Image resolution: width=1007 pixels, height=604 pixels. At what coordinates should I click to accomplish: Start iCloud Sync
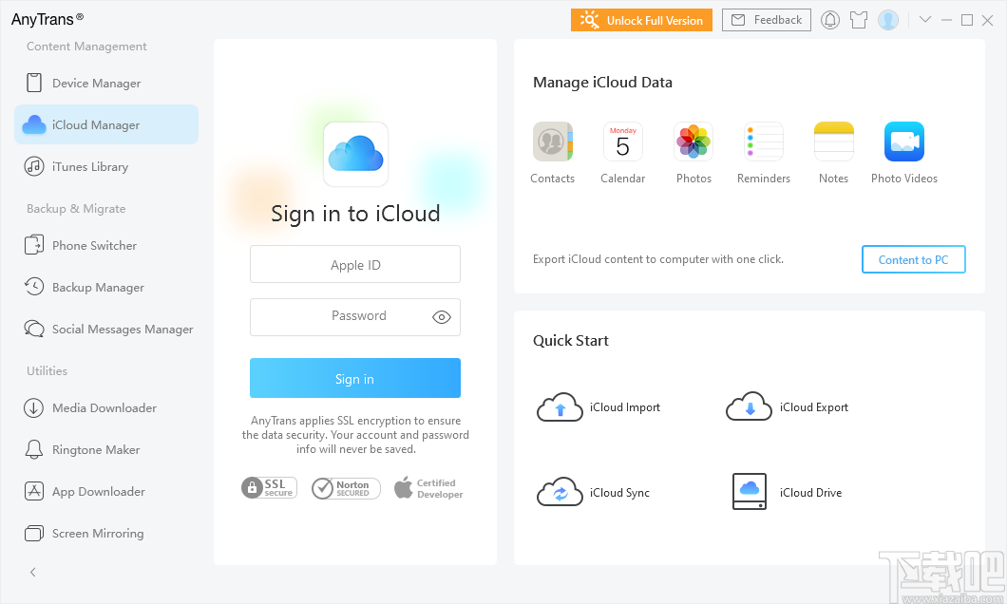click(x=594, y=492)
